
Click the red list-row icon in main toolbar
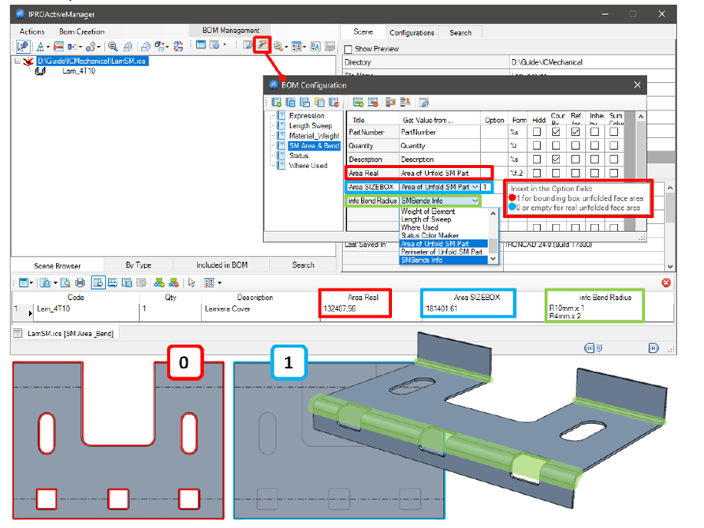click(x=58, y=47)
